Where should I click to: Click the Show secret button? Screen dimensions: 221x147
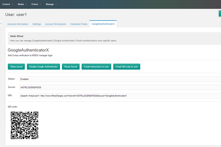point(16,67)
